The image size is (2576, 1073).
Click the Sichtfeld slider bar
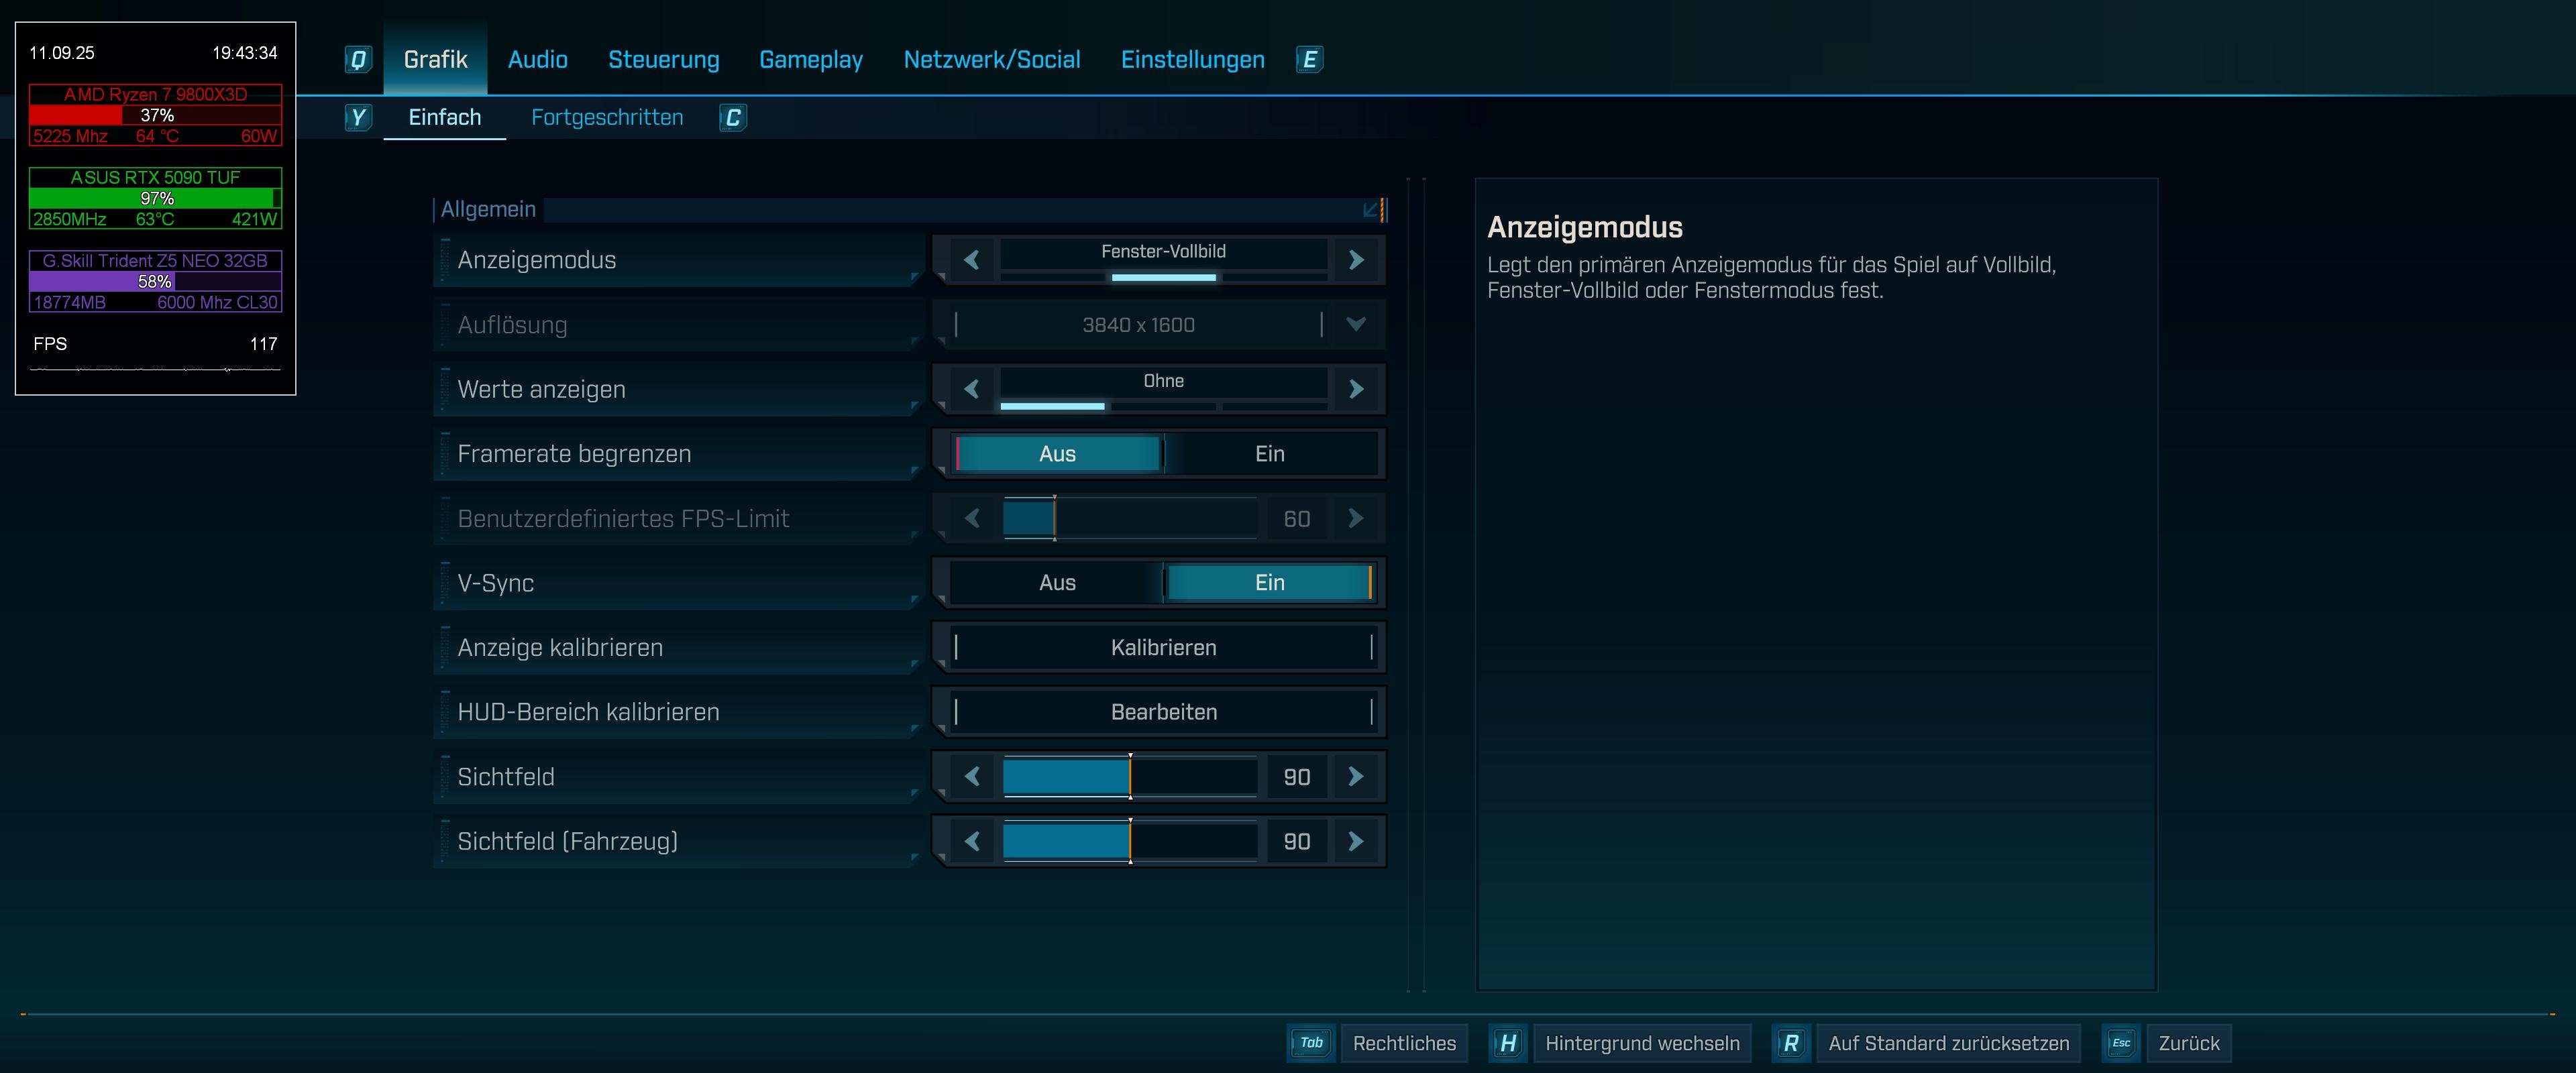coord(1129,777)
